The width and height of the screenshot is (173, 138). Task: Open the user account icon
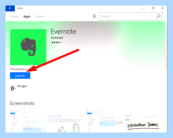(x=94, y=16)
